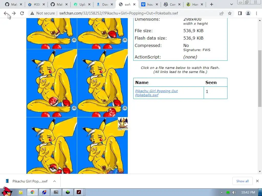The height and width of the screenshot is (196, 262).
Task: Select the Signature: FWS text
Action: (197, 50)
